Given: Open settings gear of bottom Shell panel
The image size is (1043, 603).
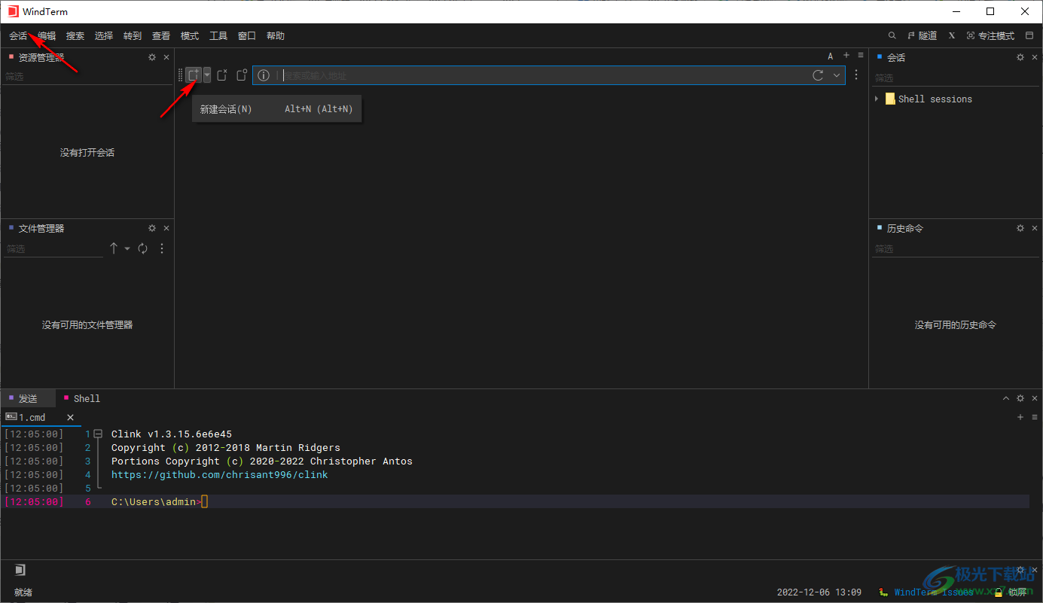Looking at the screenshot, I should point(1020,398).
